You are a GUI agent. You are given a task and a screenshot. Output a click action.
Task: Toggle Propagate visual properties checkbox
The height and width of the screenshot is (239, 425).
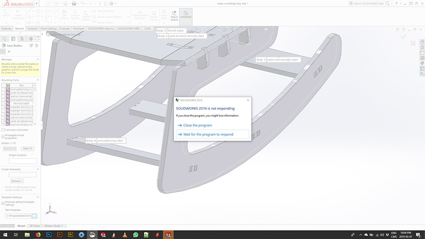pos(3,137)
